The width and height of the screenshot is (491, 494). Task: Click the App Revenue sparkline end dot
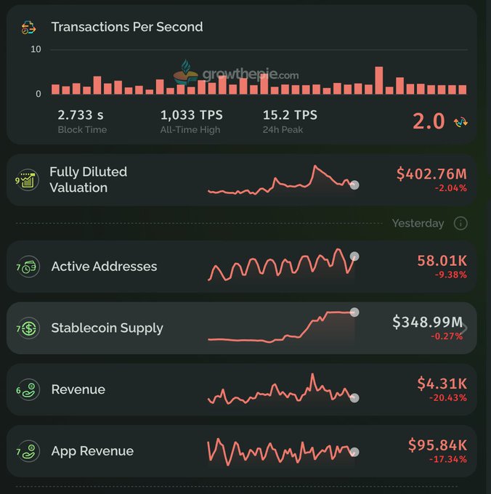coord(354,452)
